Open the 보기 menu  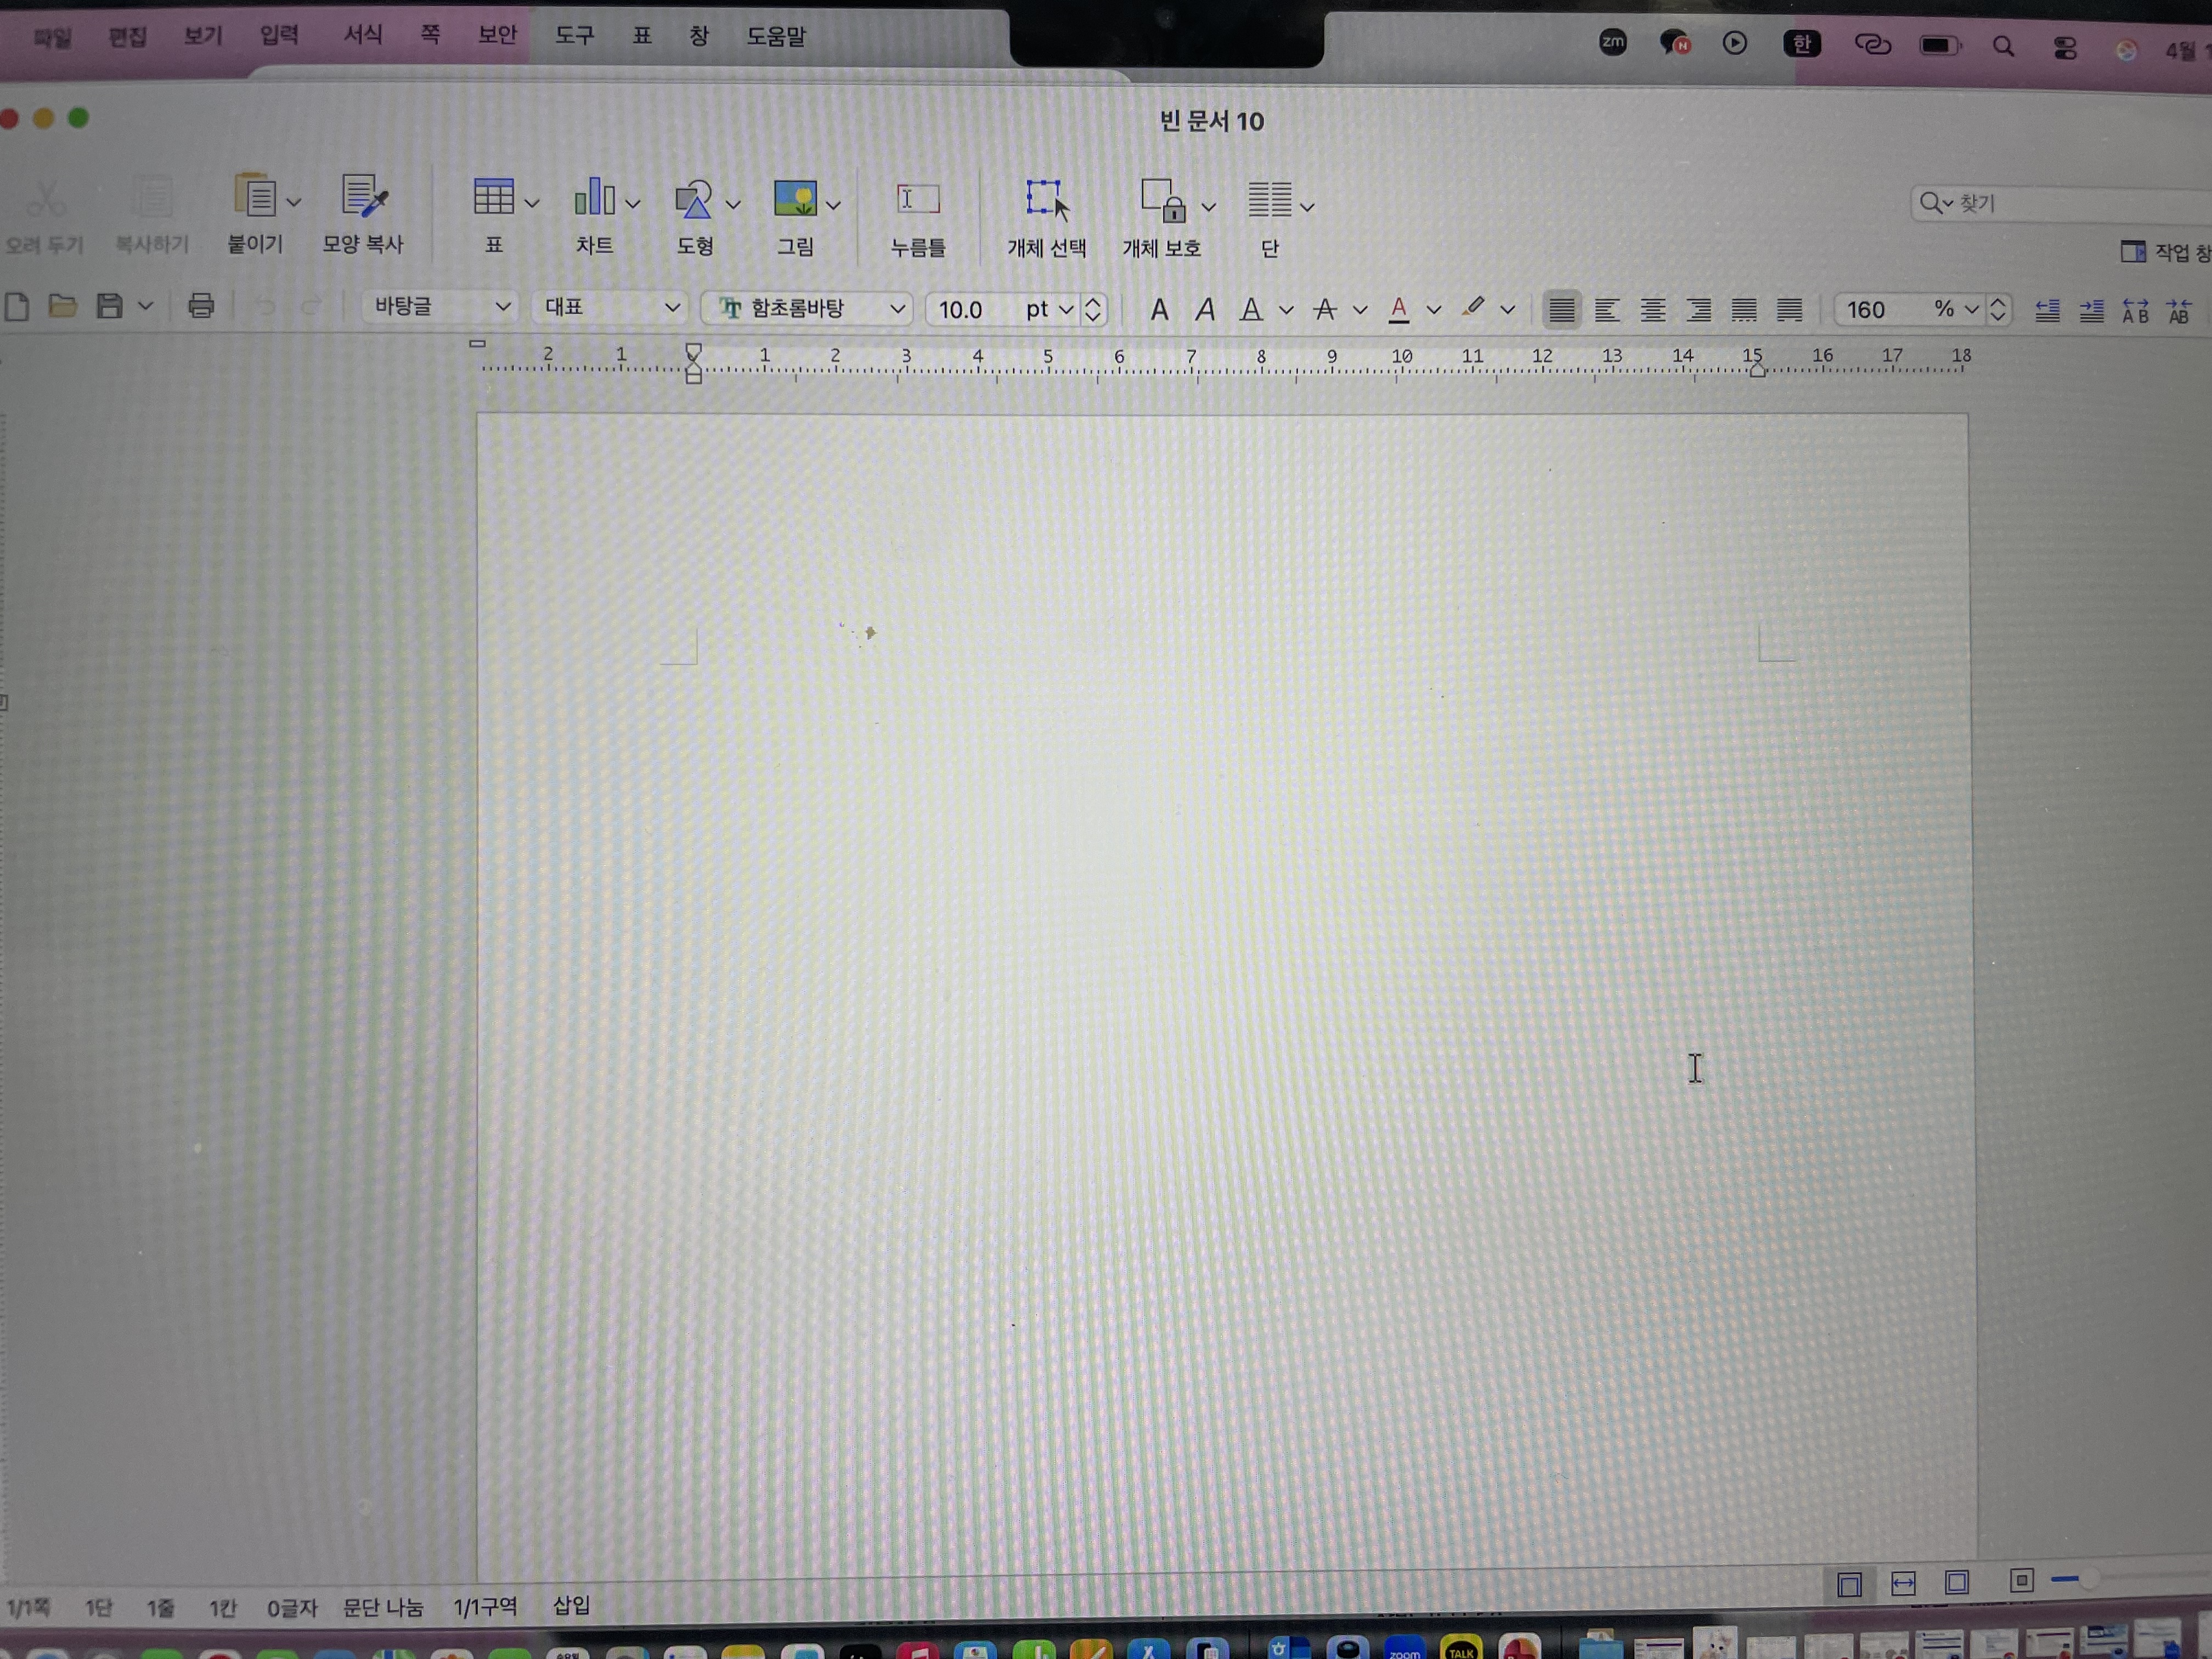pos(203,36)
